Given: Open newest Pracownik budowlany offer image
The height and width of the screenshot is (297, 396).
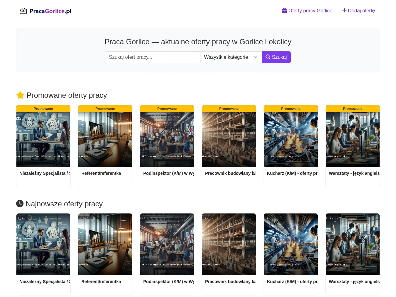Looking at the screenshot, I should (229, 244).
